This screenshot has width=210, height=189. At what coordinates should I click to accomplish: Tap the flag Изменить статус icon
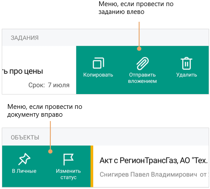[68, 159]
